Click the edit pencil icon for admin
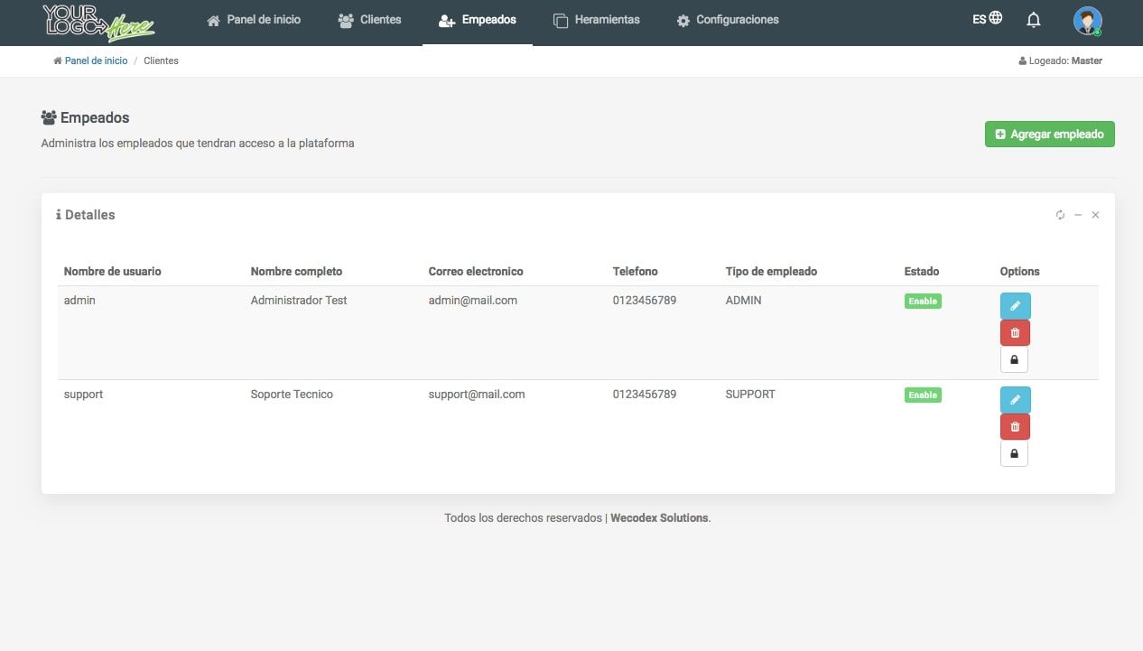The height and width of the screenshot is (651, 1143). [x=1015, y=306]
